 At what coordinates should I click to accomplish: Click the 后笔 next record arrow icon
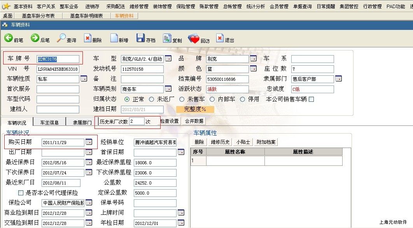[x=35, y=38]
